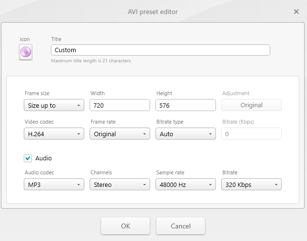Open the Sample rate 48000 Hz dropdown
Viewport: 307px width, 241px height.
[185, 184]
